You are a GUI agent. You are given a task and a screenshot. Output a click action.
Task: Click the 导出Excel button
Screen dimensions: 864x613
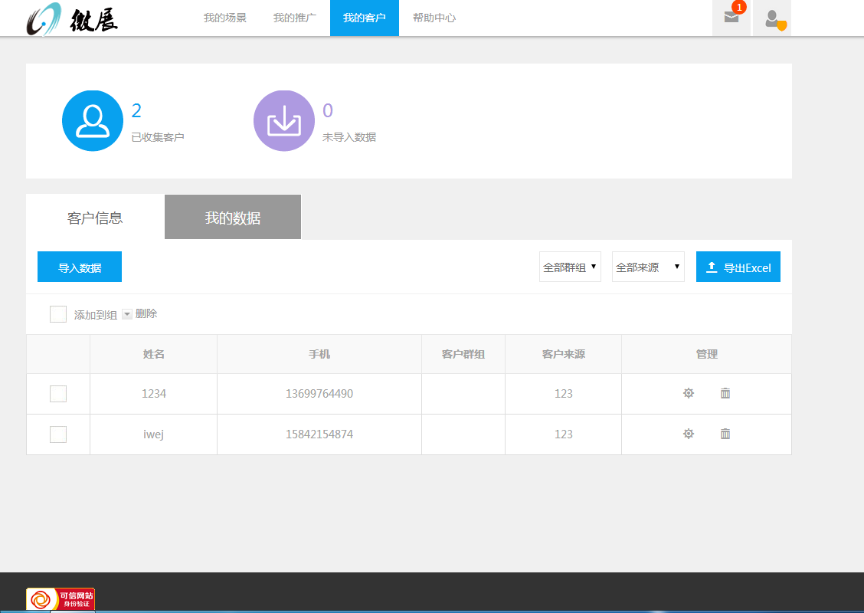coord(738,267)
